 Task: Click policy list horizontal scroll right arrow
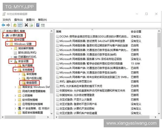click(155, 117)
